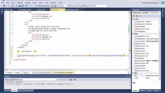This screenshot has height=93, width=165.
Task: Open the document tabs overflow dropdown
Action: [x=130, y=10]
